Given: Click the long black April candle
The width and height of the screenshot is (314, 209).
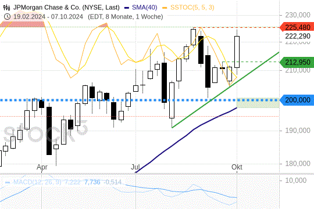Looking at the screenshot, I should (49, 131).
